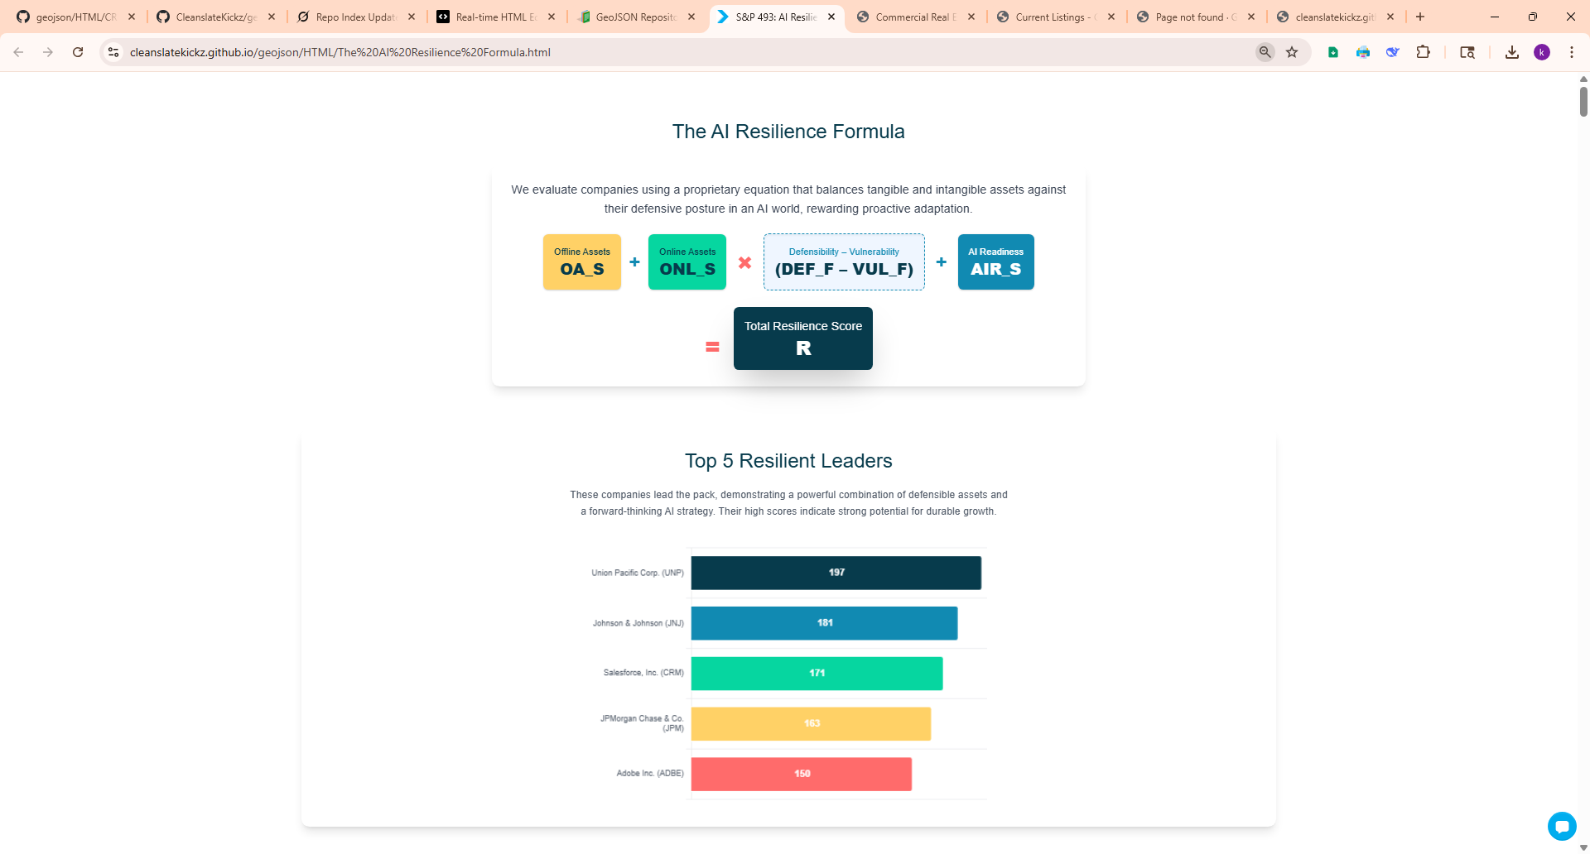Open Chrome's three-dot menu
The width and height of the screenshot is (1590, 854).
[x=1572, y=52]
